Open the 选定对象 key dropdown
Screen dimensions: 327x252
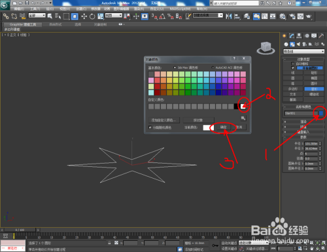(254, 243)
